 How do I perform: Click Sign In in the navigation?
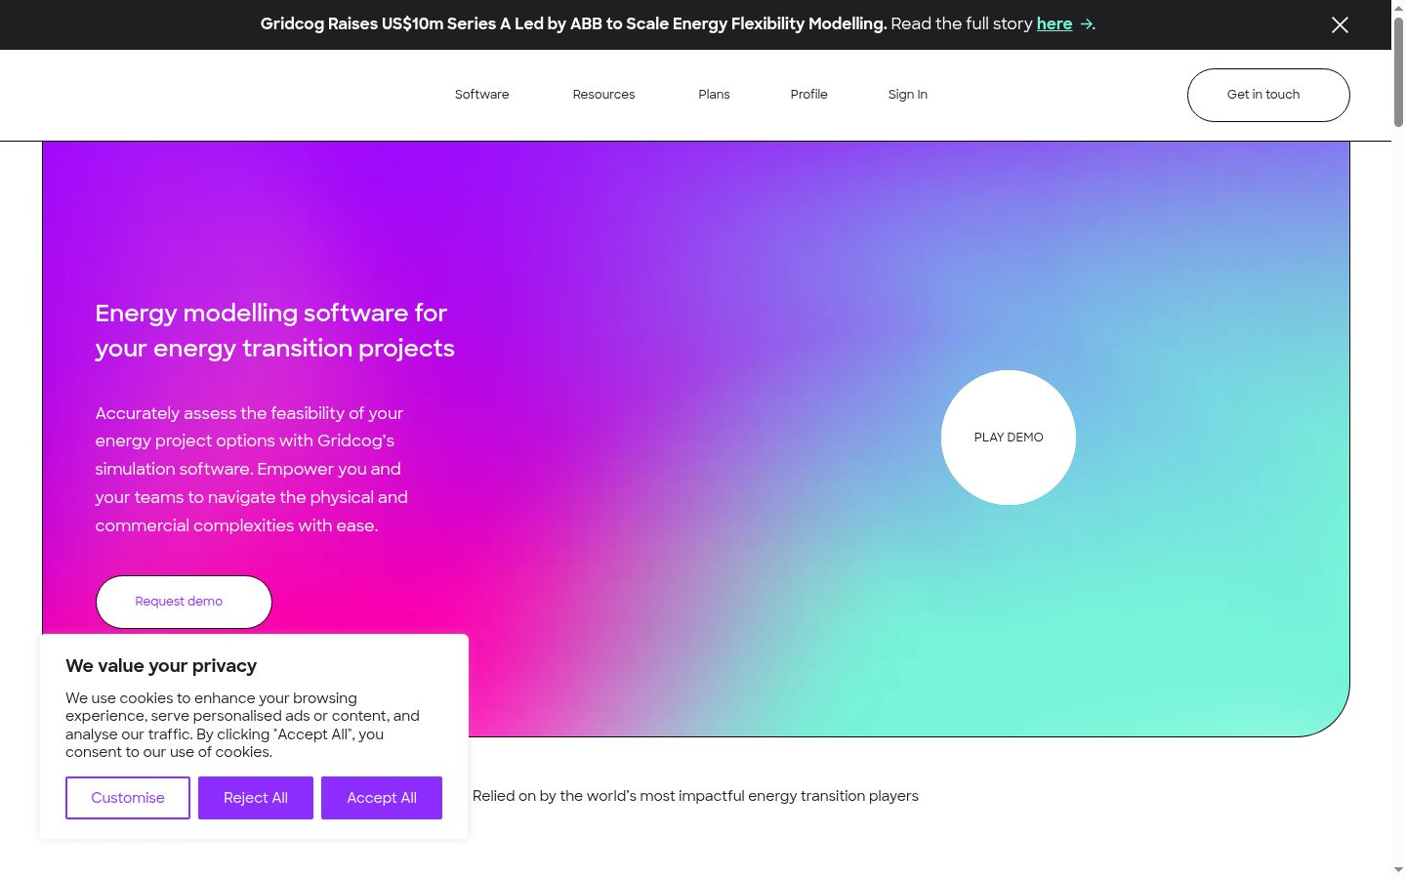(907, 95)
